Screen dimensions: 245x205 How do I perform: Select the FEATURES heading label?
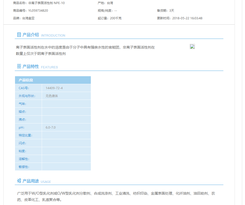point(49,67)
